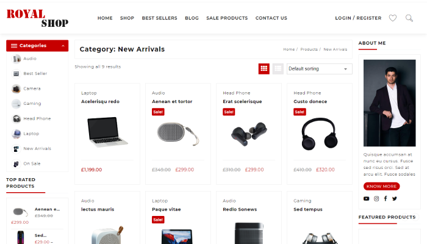Open Login / Register link
427x244 pixels.
point(358,18)
